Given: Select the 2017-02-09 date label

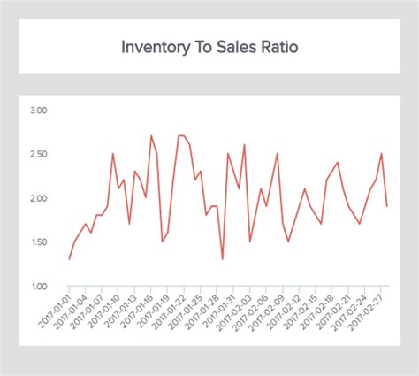Looking at the screenshot, I should pos(270,311).
